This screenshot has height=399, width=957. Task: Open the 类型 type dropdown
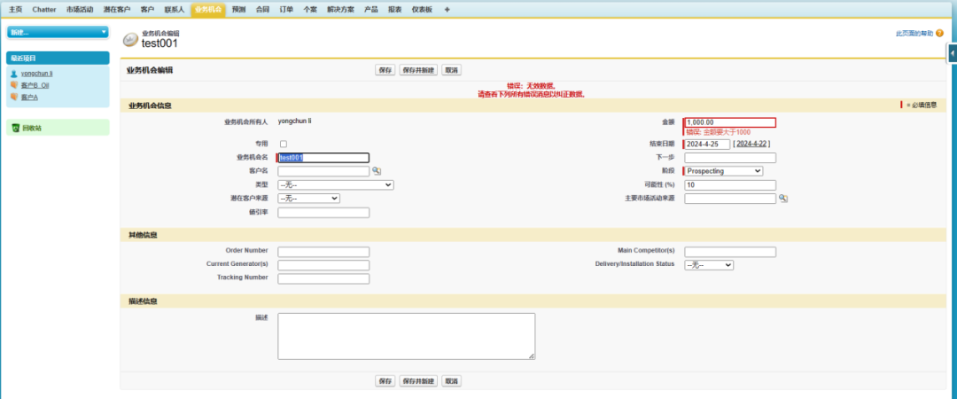336,184
